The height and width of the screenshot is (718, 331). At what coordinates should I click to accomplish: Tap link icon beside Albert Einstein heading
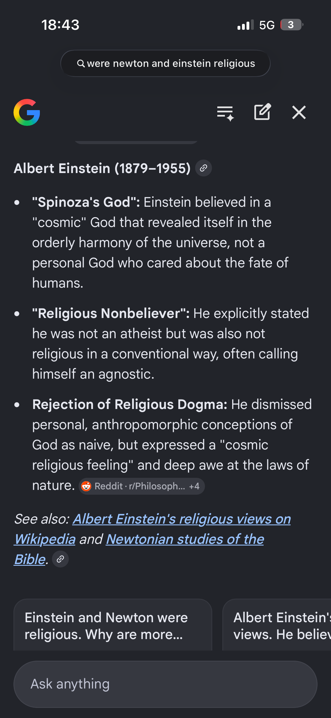point(204,168)
